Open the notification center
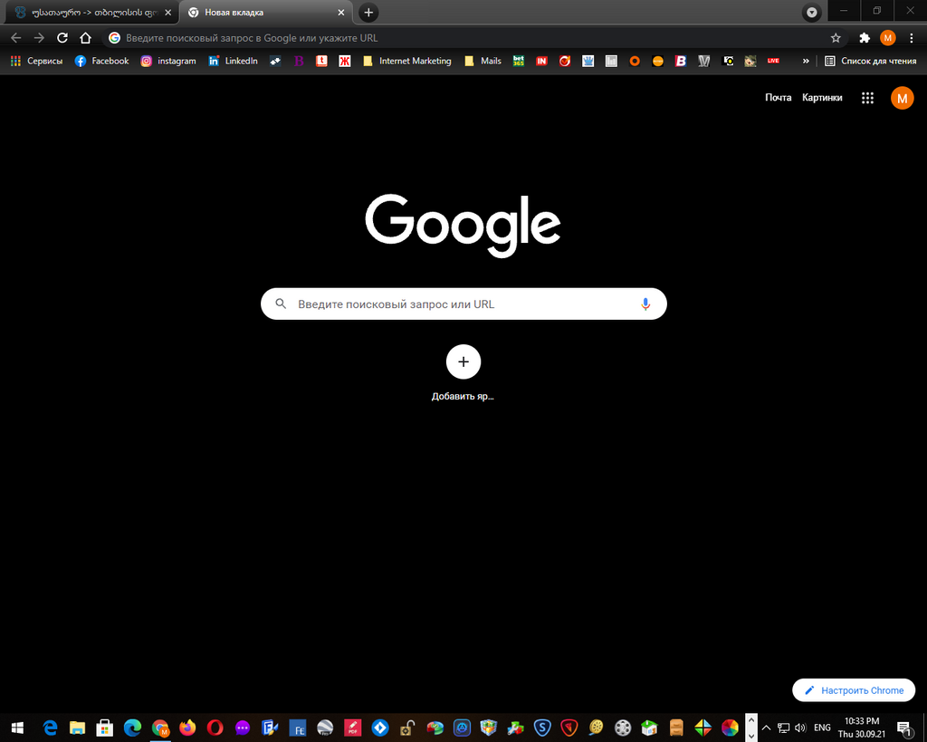This screenshot has height=742, width=927. [x=903, y=728]
